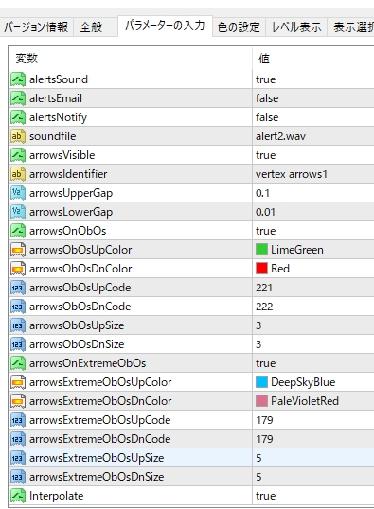
Task: Click the bool icon beside alertsNotify
Action: click(18, 117)
